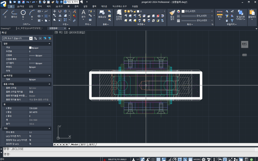Click the color wheel icon in Properties panel
This screenshot has width=258, height=161.
178,11
